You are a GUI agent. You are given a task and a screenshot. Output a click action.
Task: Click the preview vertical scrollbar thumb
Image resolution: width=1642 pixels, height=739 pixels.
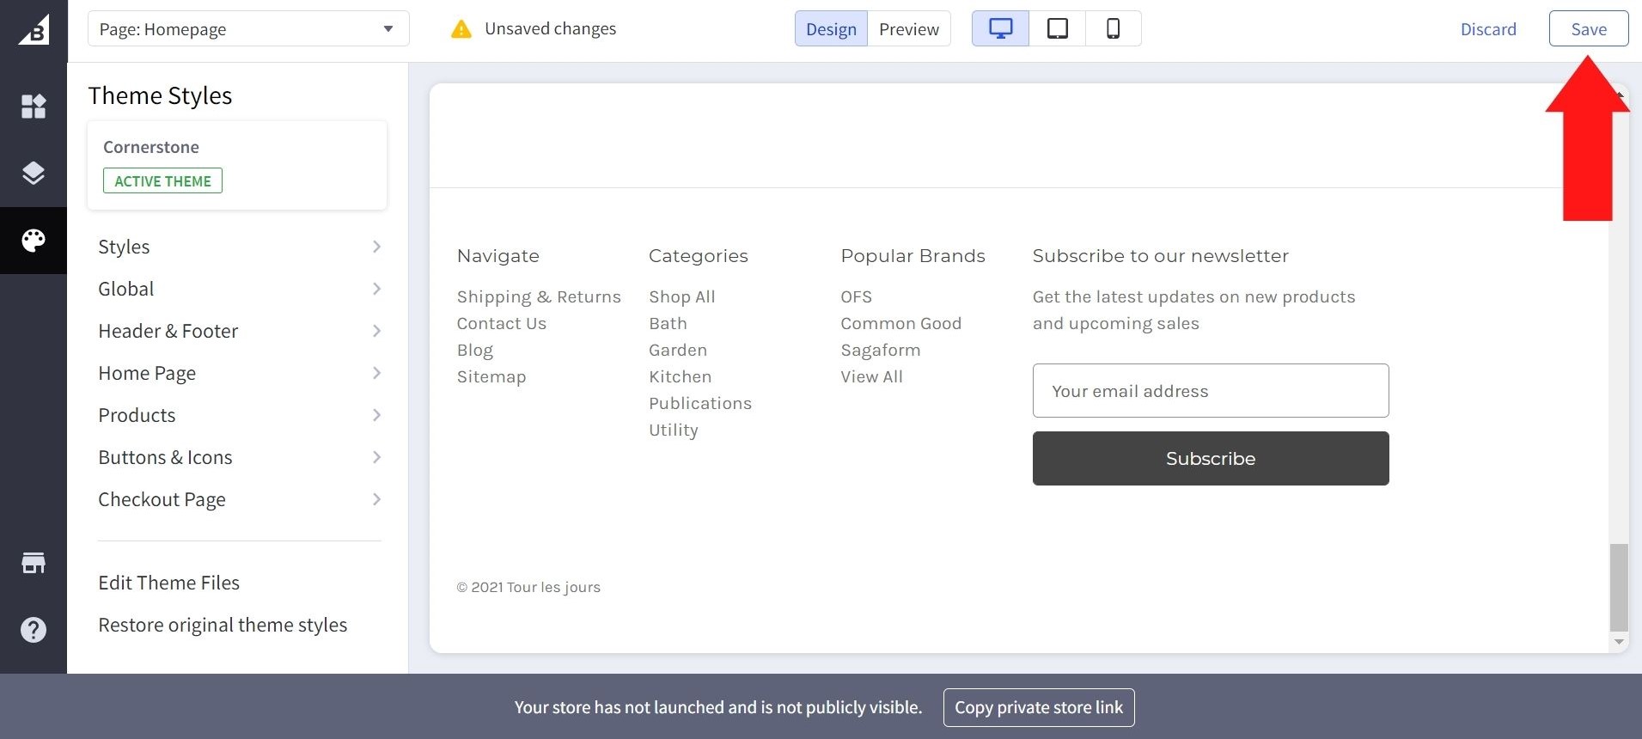point(1619,587)
